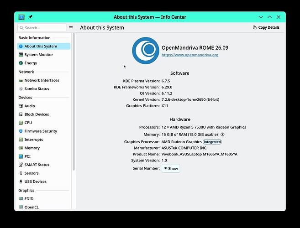Click the memory info circle icon

tap(222, 135)
